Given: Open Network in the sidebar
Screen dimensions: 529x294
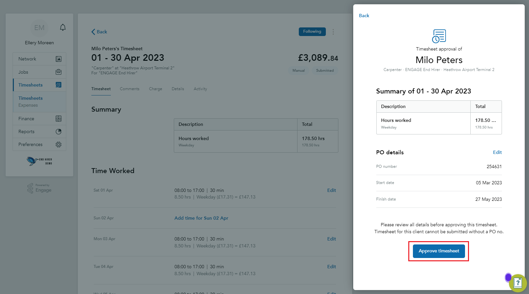Looking at the screenshot, I should tap(39, 59).
